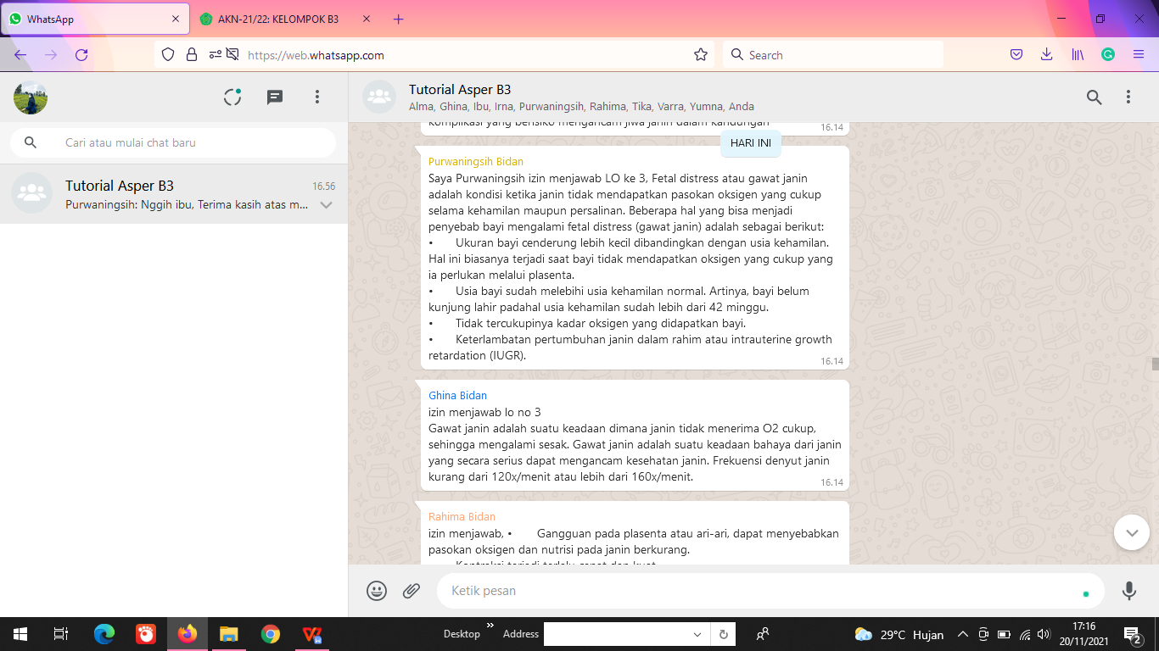
Task: Click the URL web.whatsapp.com
Action: point(316,55)
